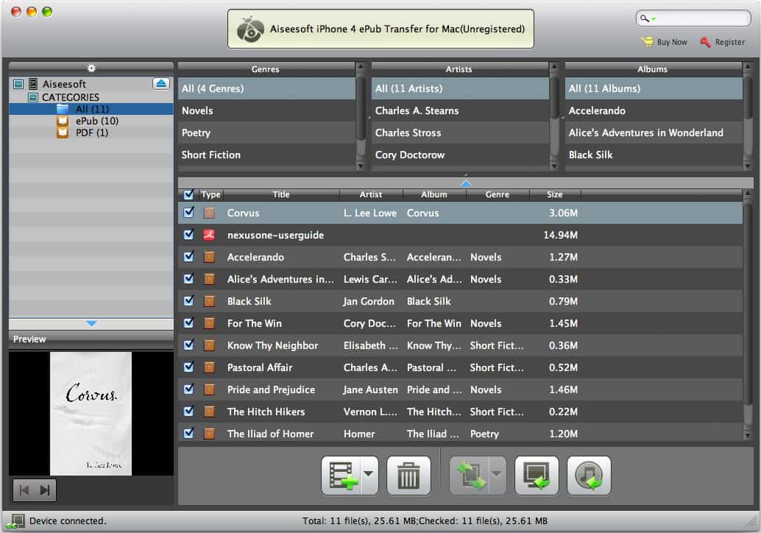This screenshot has height=533, width=761.
Task: Click the trash Delete icon
Action: (x=408, y=475)
